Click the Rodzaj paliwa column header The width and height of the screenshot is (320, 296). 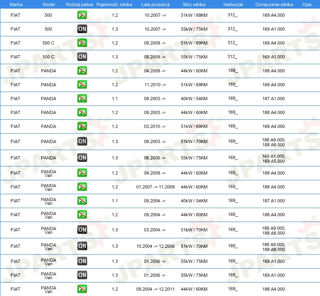79,4
